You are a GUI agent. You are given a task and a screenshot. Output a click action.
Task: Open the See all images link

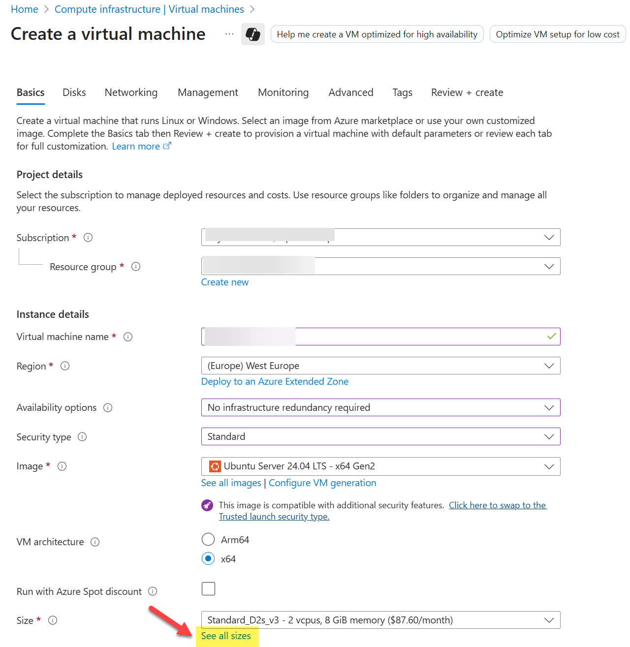(231, 483)
